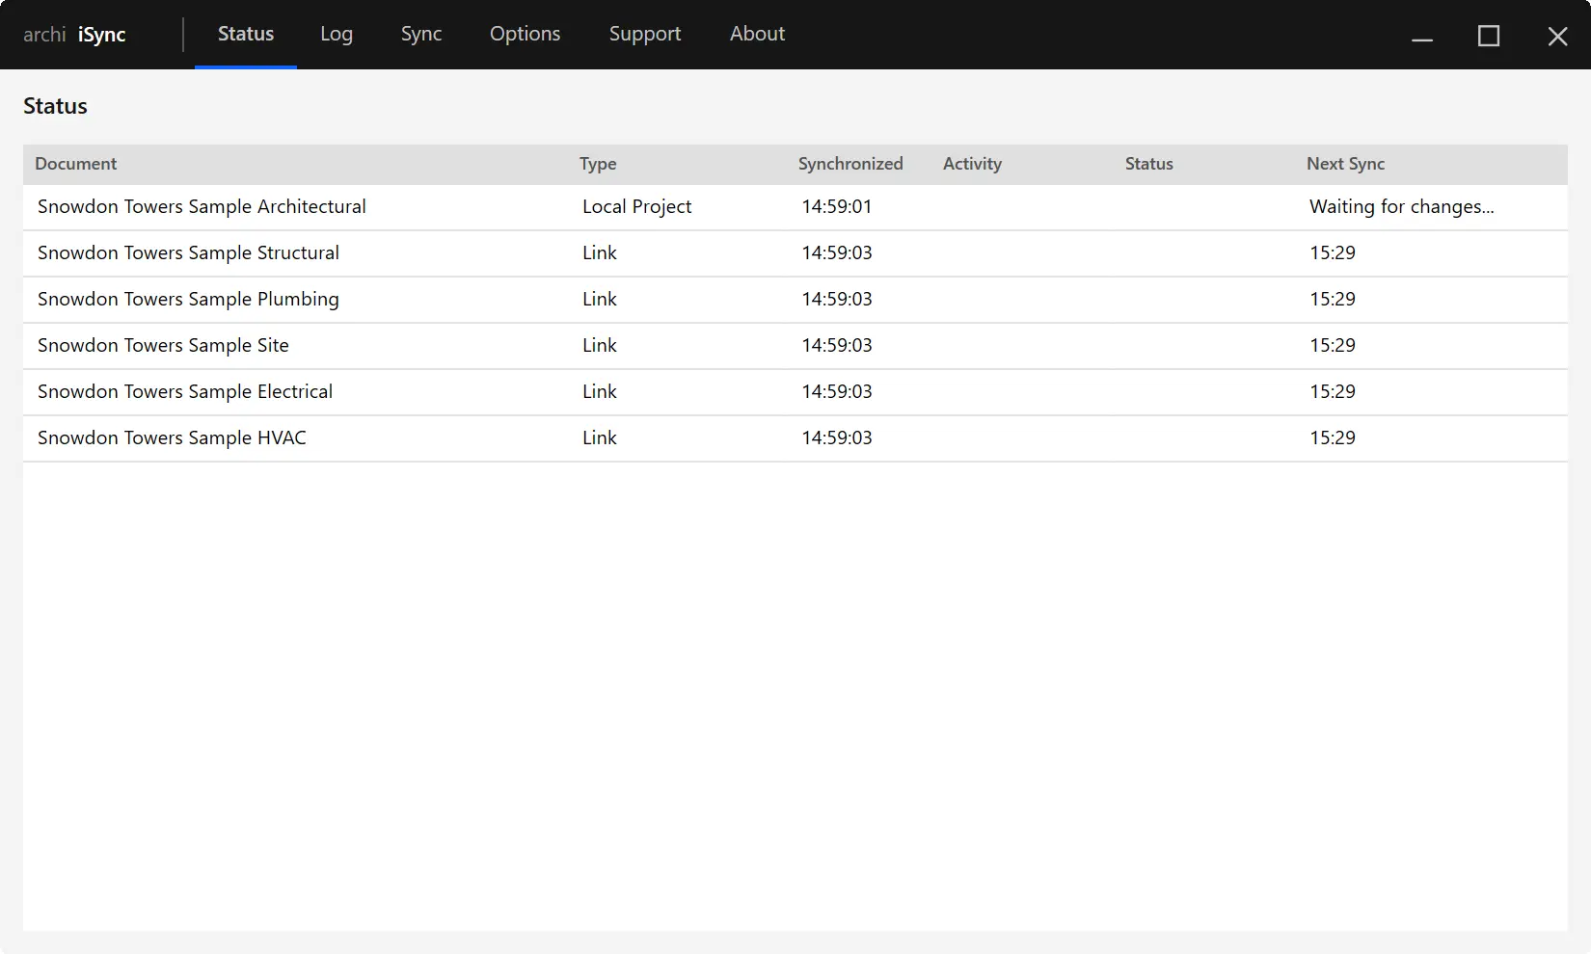Select the Snowdon Towers Sample Site row
This screenshot has width=1591, height=954.
162,345
